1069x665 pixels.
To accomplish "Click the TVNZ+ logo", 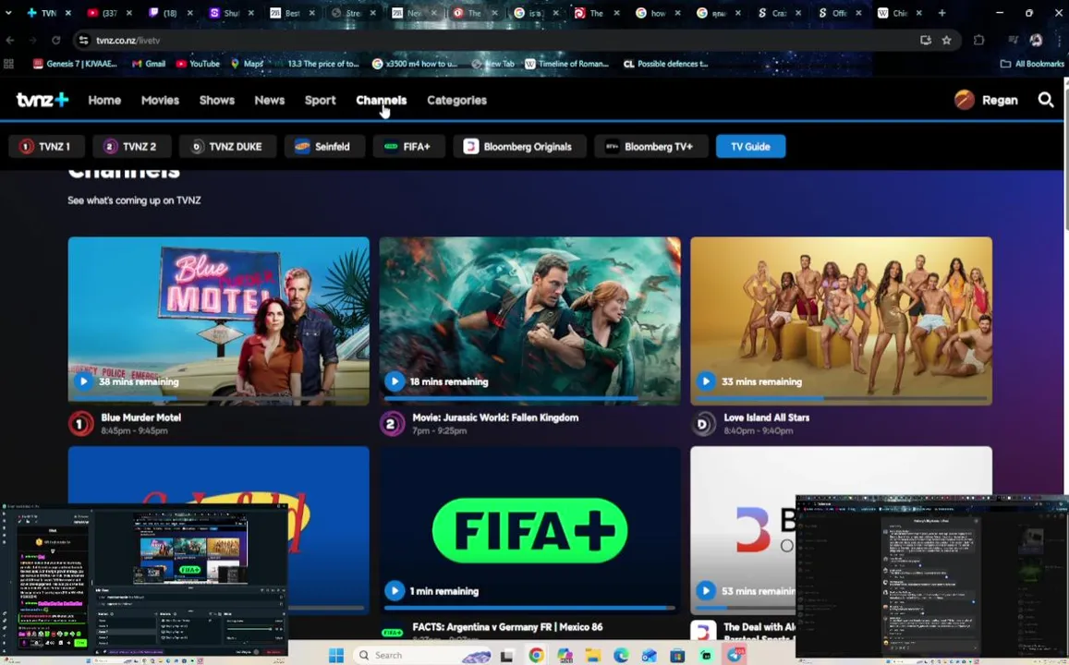I will point(43,100).
